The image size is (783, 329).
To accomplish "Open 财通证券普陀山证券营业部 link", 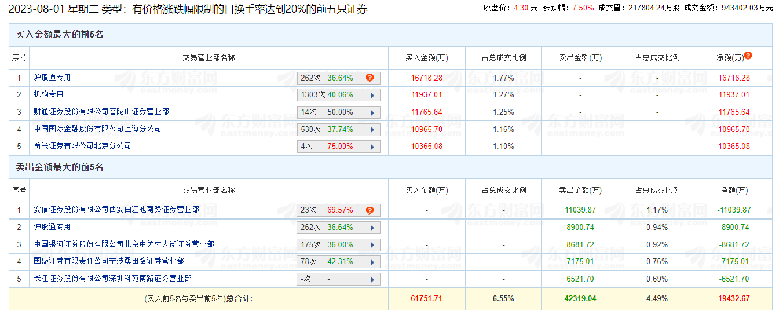I will (101, 111).
